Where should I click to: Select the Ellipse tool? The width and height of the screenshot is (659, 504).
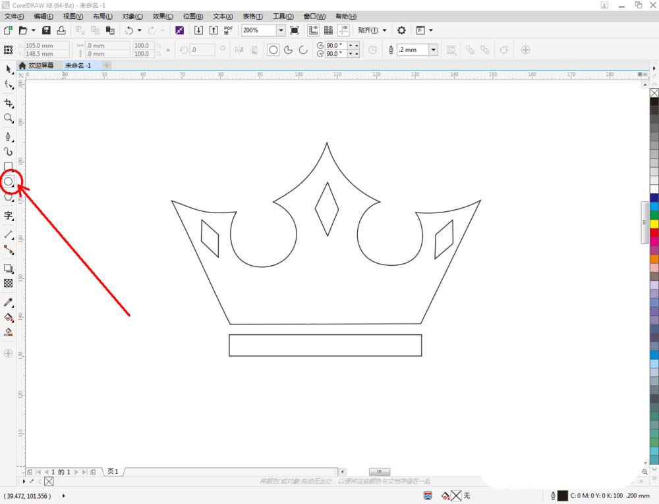(x=9, y=182)
